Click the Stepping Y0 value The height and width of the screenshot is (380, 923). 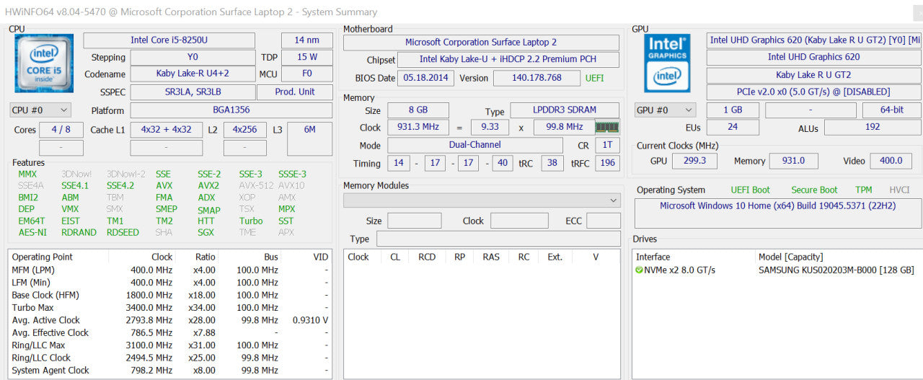click(193, 57)
